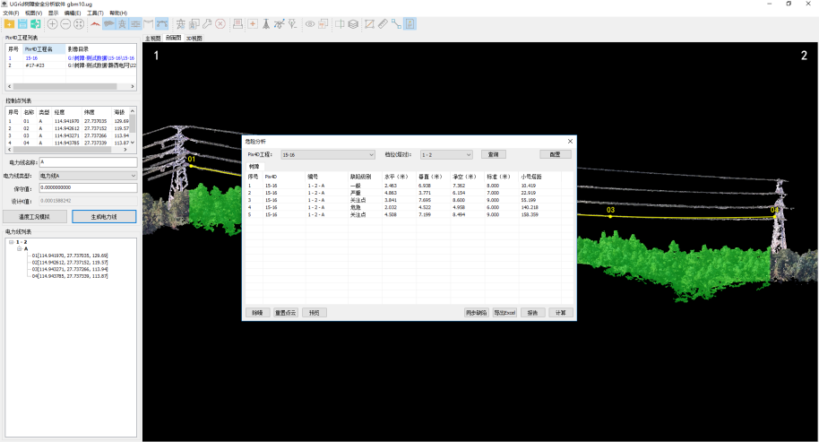
Task: Click the tower search icon after the separator
Action: 181,24
